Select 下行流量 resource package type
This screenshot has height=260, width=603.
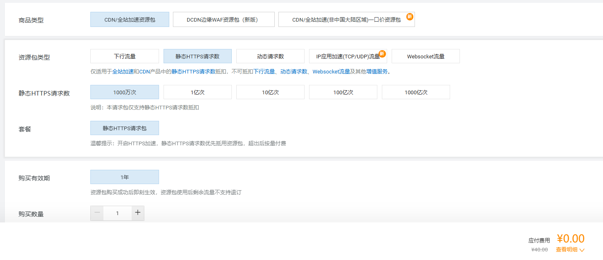tap(125, 56)
